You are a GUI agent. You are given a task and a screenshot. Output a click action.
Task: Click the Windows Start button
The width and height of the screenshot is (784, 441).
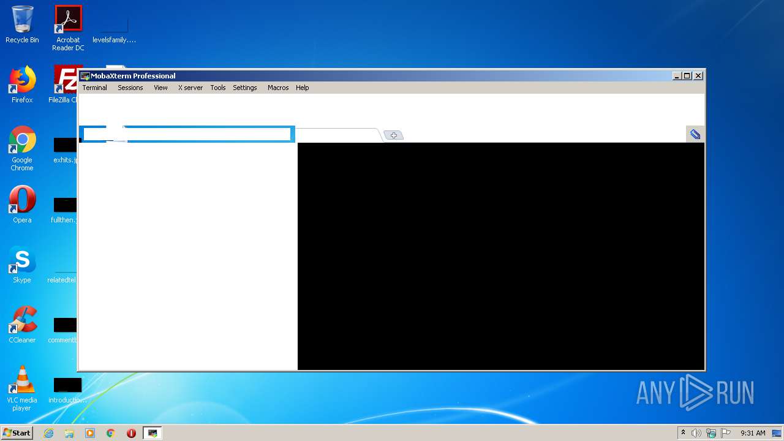(x=17, y=433)
